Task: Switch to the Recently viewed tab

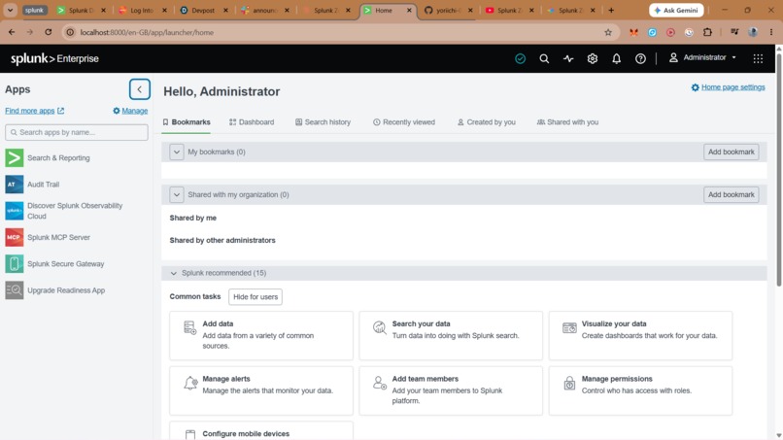Action: [404, 121]
